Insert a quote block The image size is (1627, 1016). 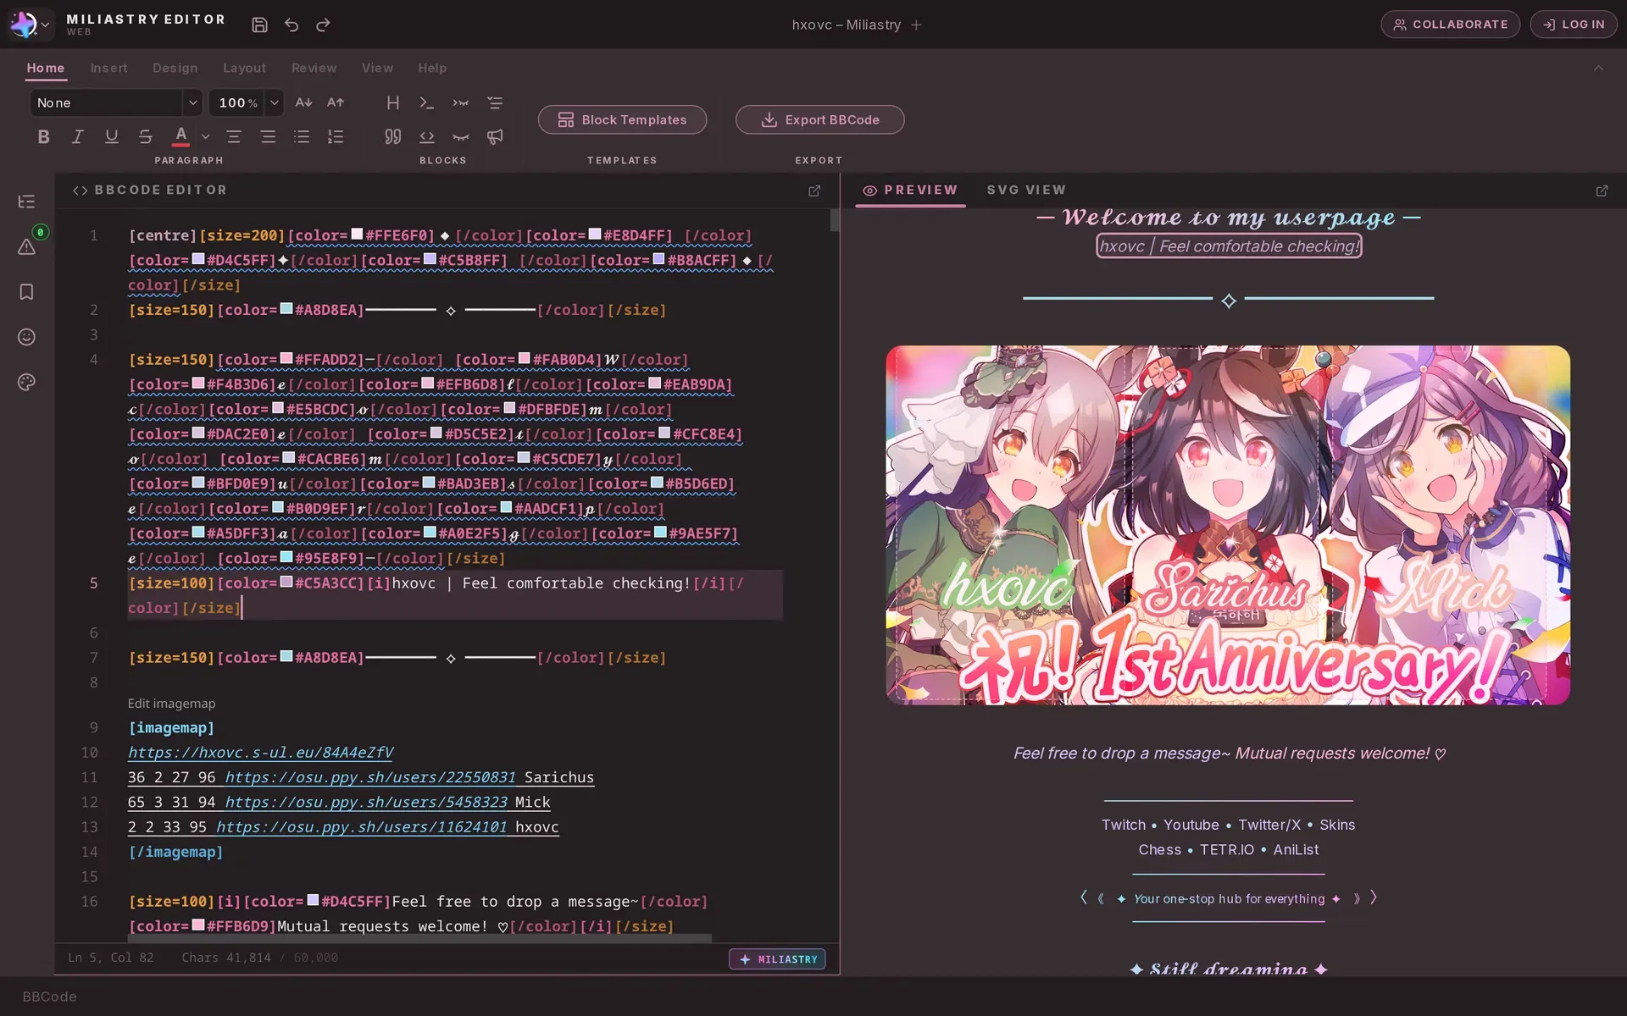click(x=392, y=136)
